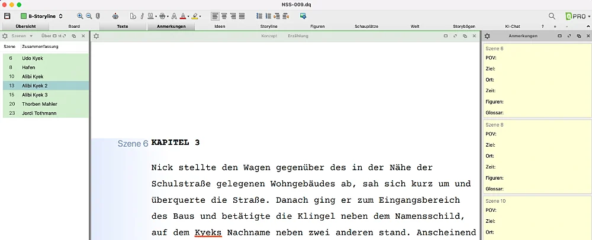Maximize the Anmerkungen panel
Screen dimensions: 592x240
pos(559,36)
